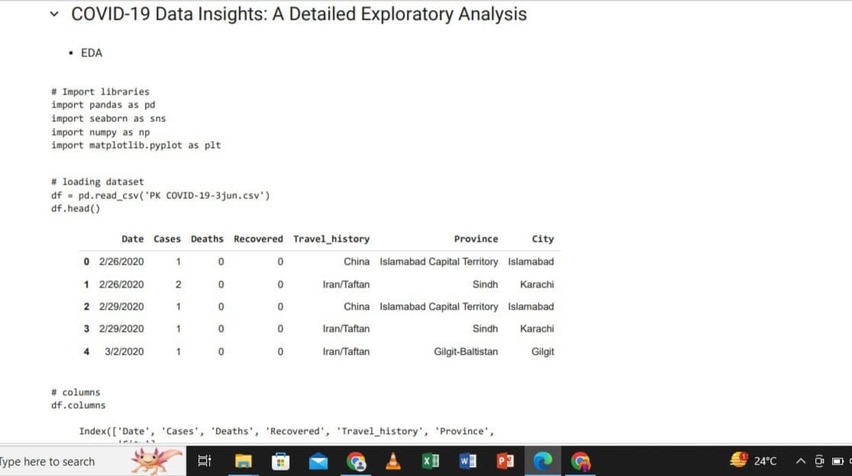This screenshot has width=852, height=476.
Task: Launch VLC media player from taskbar
Action: (x=393, y=461)
